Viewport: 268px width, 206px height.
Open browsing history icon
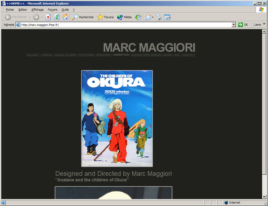point(138,17)
